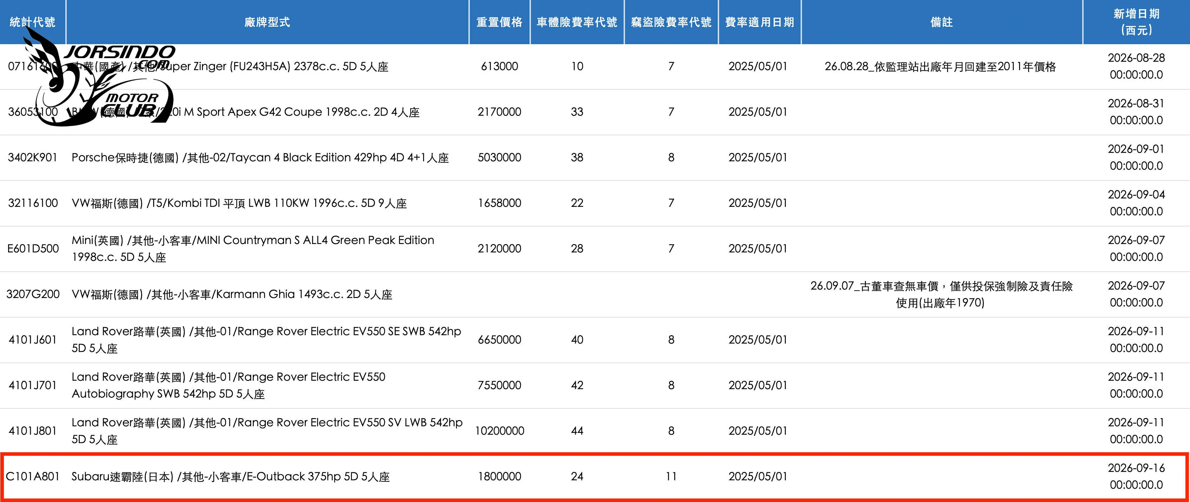Click the price 2120000 cell

point(499,249)
